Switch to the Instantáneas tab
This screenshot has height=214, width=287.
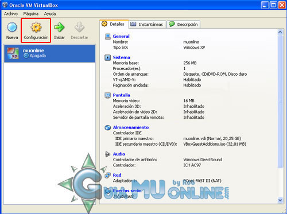pyautogui.click(x=147, y=24)
